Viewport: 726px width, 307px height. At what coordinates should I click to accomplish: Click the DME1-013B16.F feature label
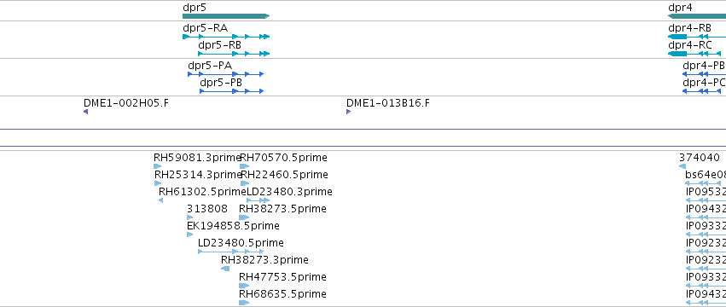388,103
